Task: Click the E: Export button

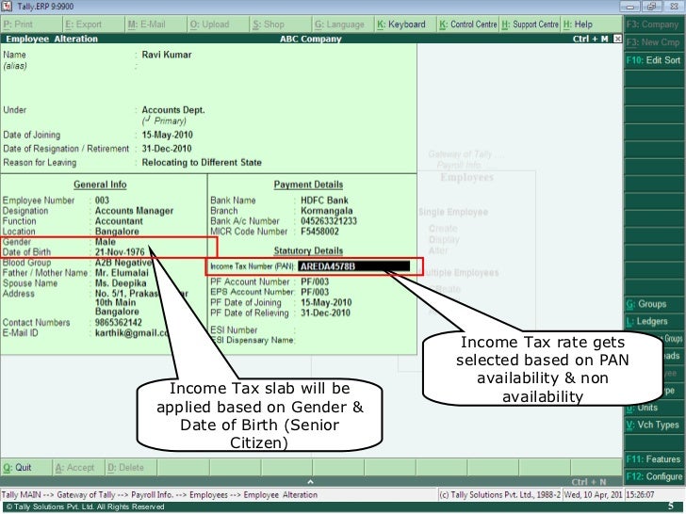Action: click(94, 24)
